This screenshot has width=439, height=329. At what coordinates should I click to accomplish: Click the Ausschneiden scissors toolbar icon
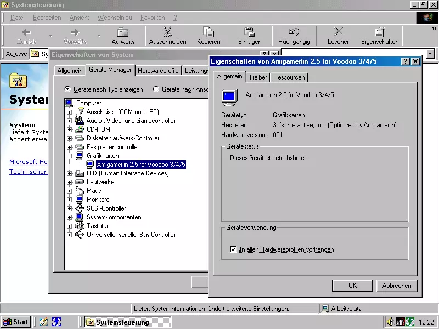pyautogui.click(x=167, y=32)
